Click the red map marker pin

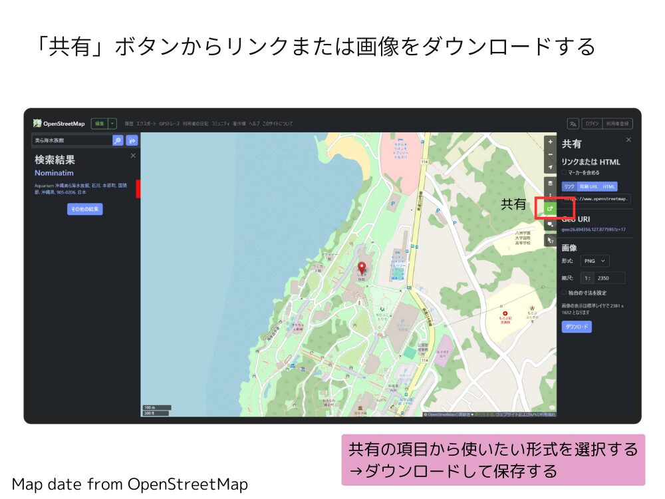pyautogui.click(x=362, y=268)
